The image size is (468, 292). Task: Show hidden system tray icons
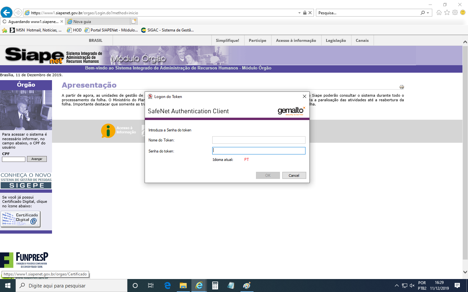(x=396, y=286)
